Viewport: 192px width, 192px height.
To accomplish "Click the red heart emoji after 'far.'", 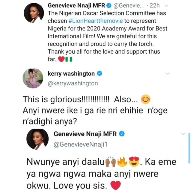I will pos(61,59).
